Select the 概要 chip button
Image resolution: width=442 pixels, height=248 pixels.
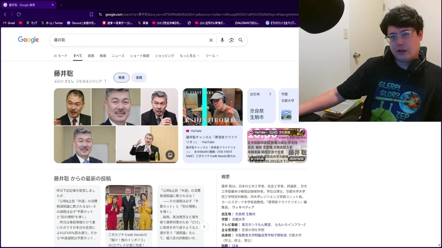coord(122,78)
